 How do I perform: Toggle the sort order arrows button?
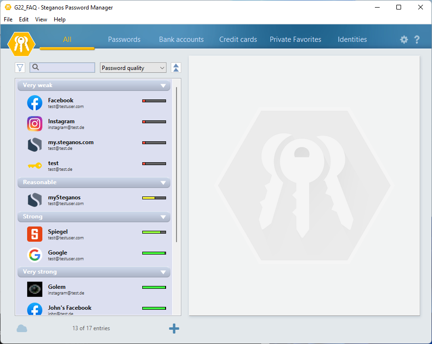click(x=176, y=68)
